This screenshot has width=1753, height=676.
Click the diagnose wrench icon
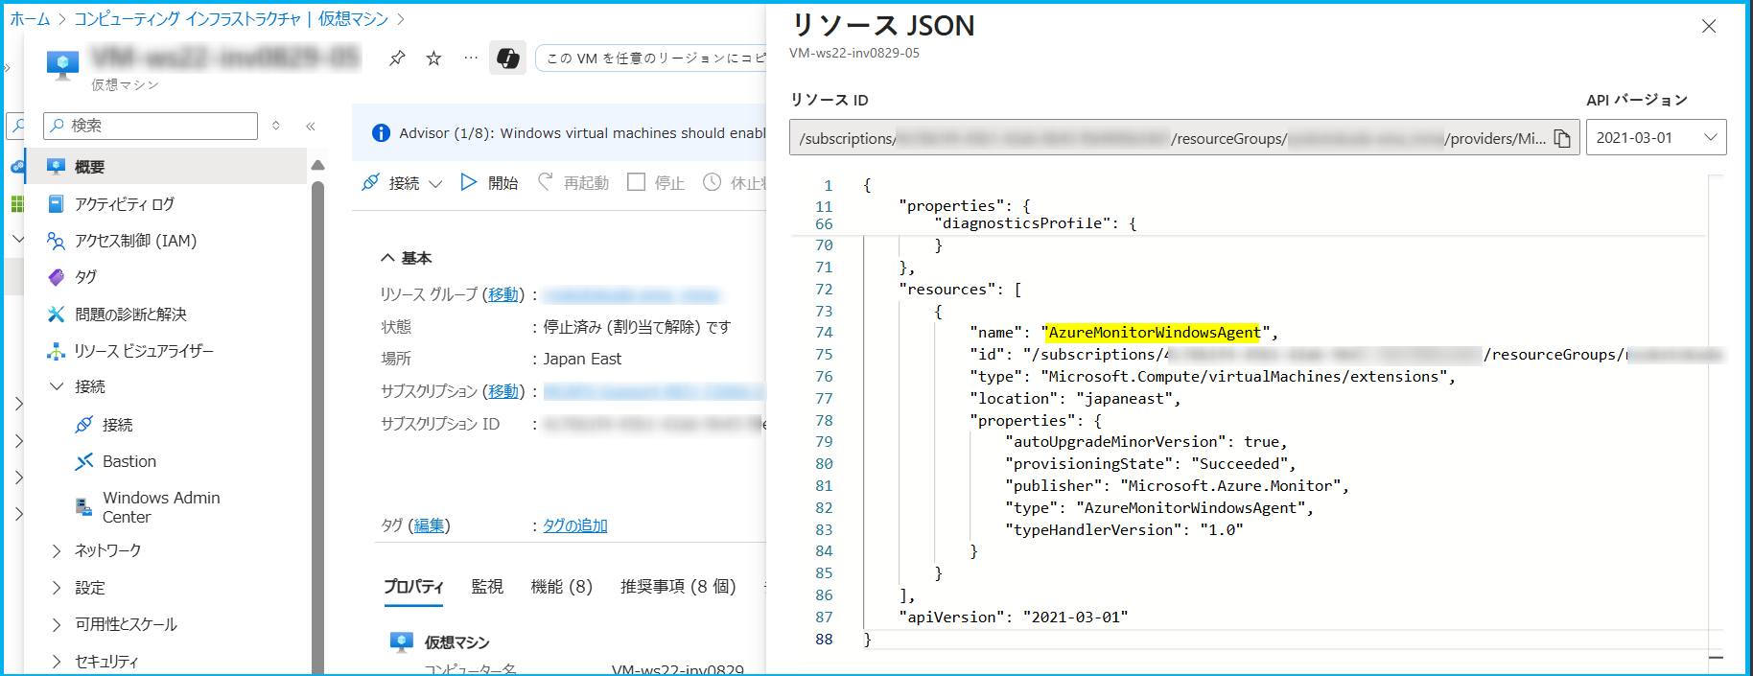click(56, 315)
